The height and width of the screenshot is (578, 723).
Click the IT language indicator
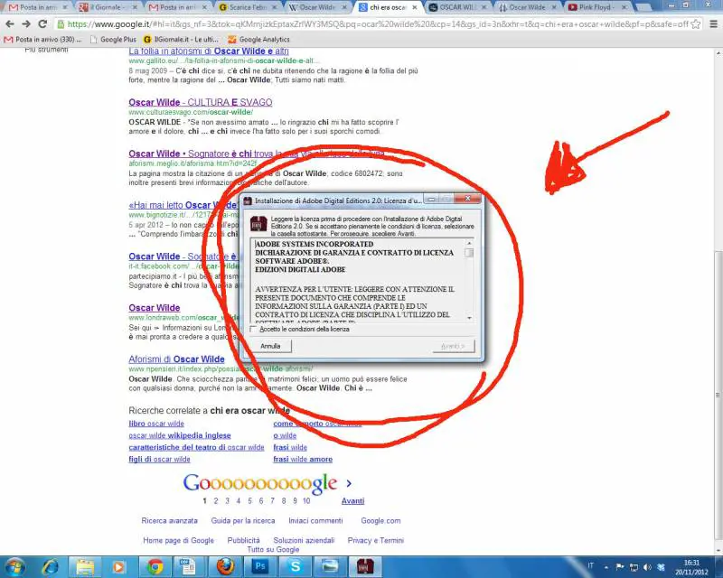pos(591,565)
